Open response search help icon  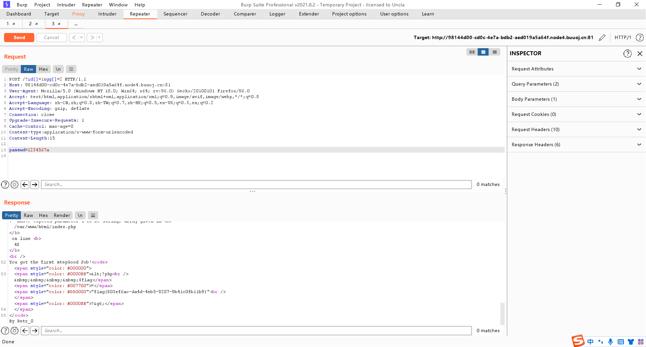[5, 330]
